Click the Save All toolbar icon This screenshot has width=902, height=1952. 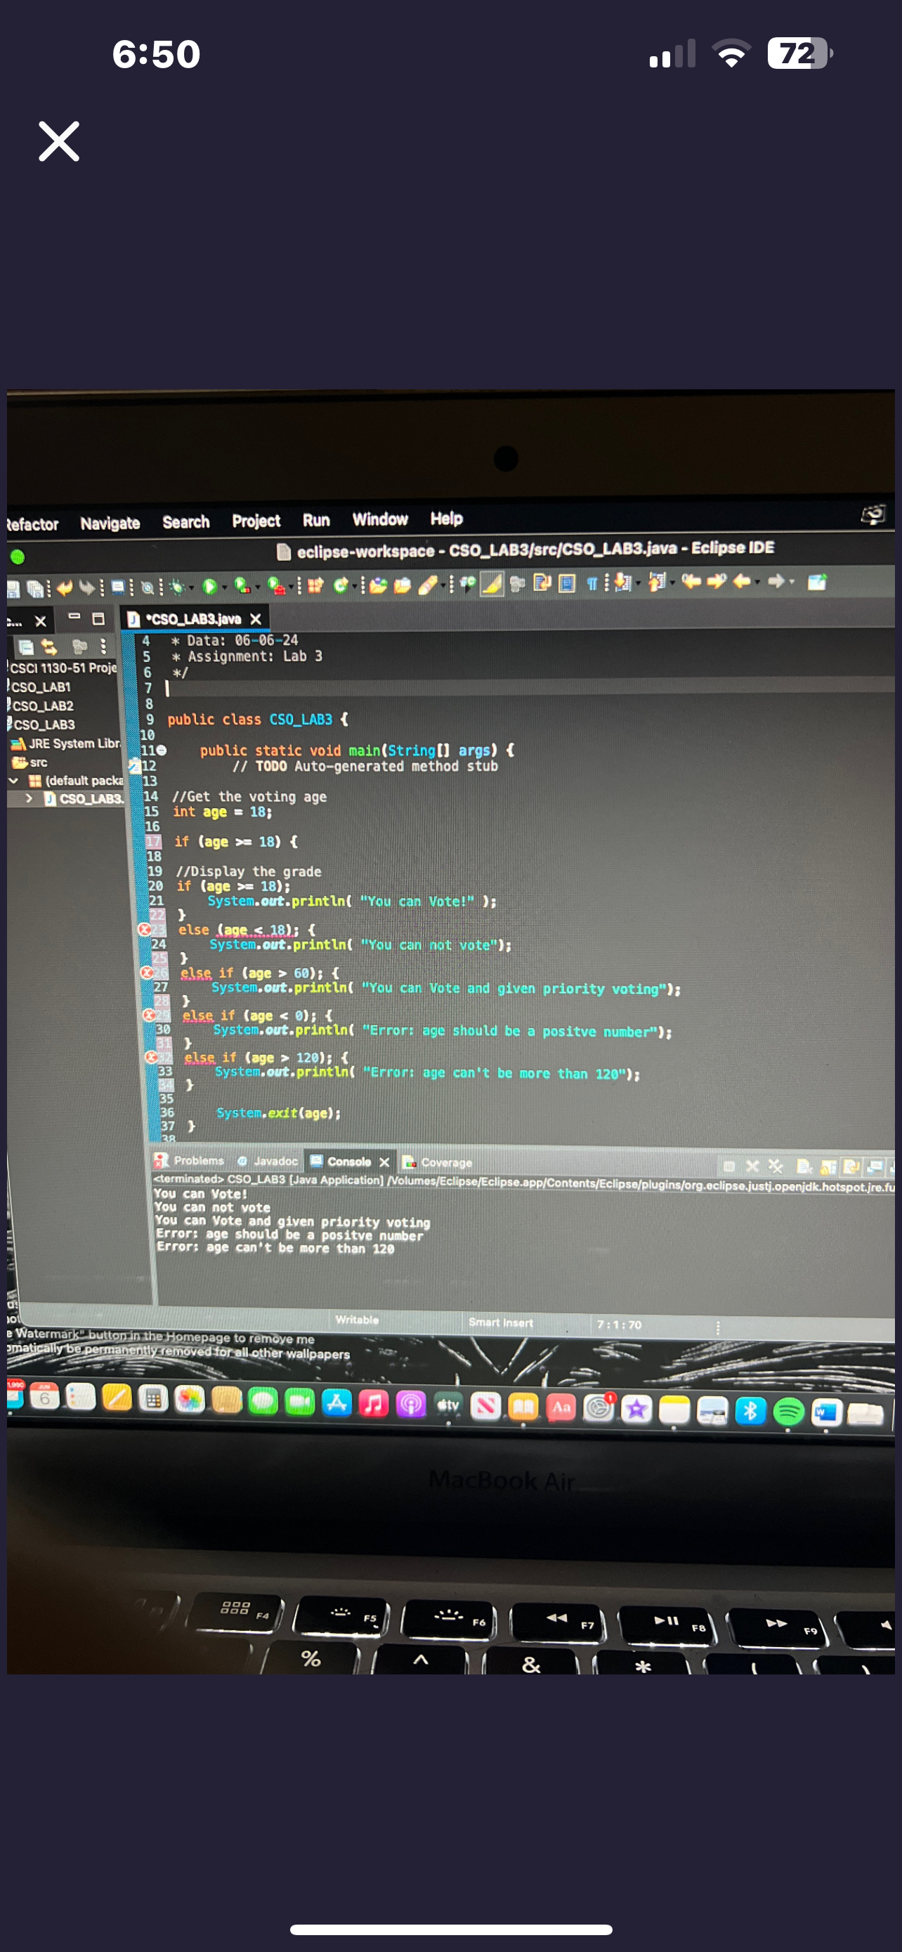37,589
